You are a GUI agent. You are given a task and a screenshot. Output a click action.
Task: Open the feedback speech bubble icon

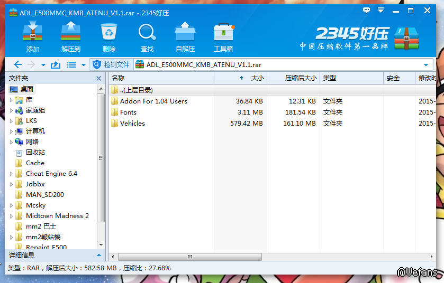click(x=366, y=11)
